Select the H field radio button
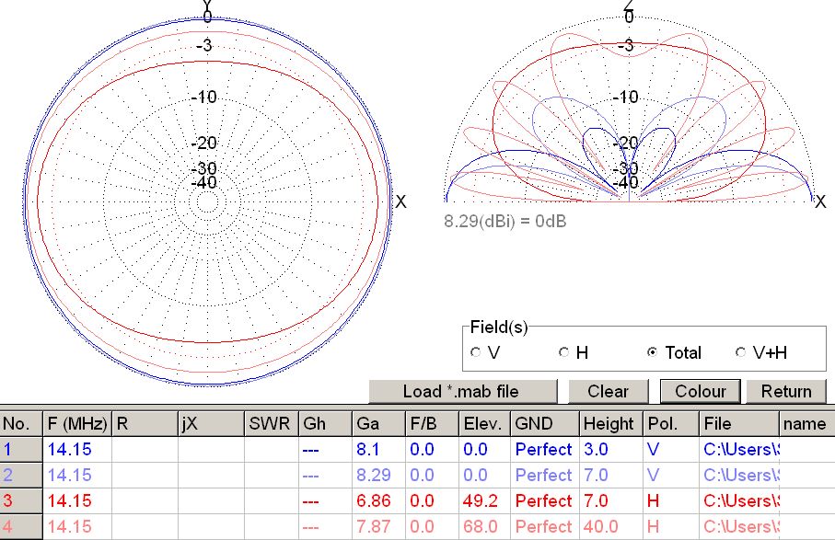This screenshot has width=835, height=540. pos(564,352)
